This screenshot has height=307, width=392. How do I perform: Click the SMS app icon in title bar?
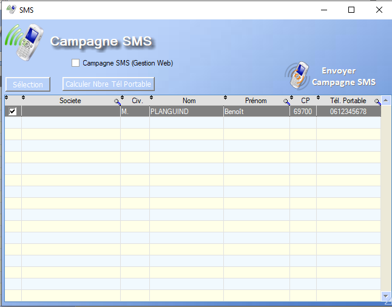click(11, 10)
